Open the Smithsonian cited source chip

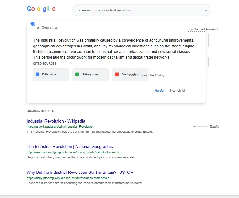click(130, 75)
